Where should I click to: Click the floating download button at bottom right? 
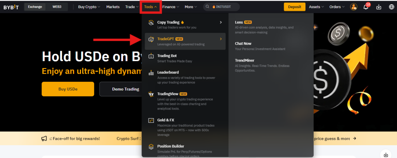pos(386,155)
